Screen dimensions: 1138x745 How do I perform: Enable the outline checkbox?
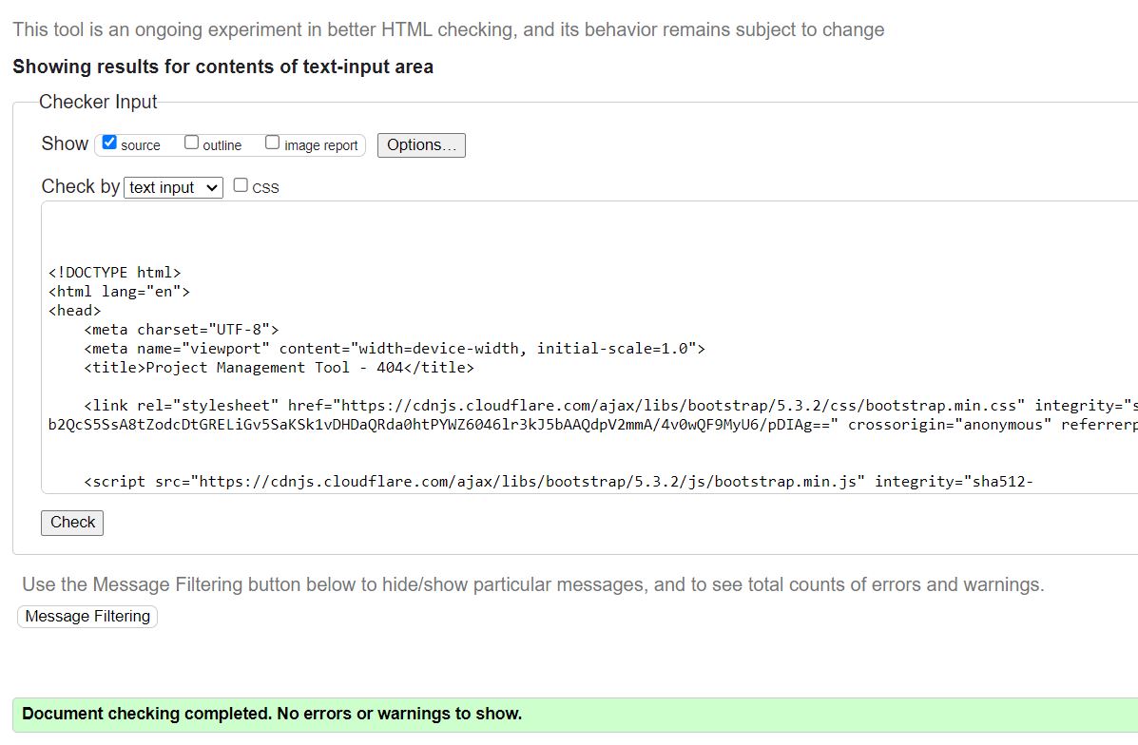[x=191, y=141]
